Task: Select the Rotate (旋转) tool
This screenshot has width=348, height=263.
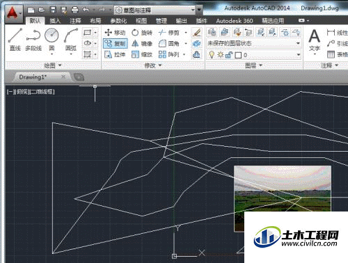Action: click(x=142, y=33)
